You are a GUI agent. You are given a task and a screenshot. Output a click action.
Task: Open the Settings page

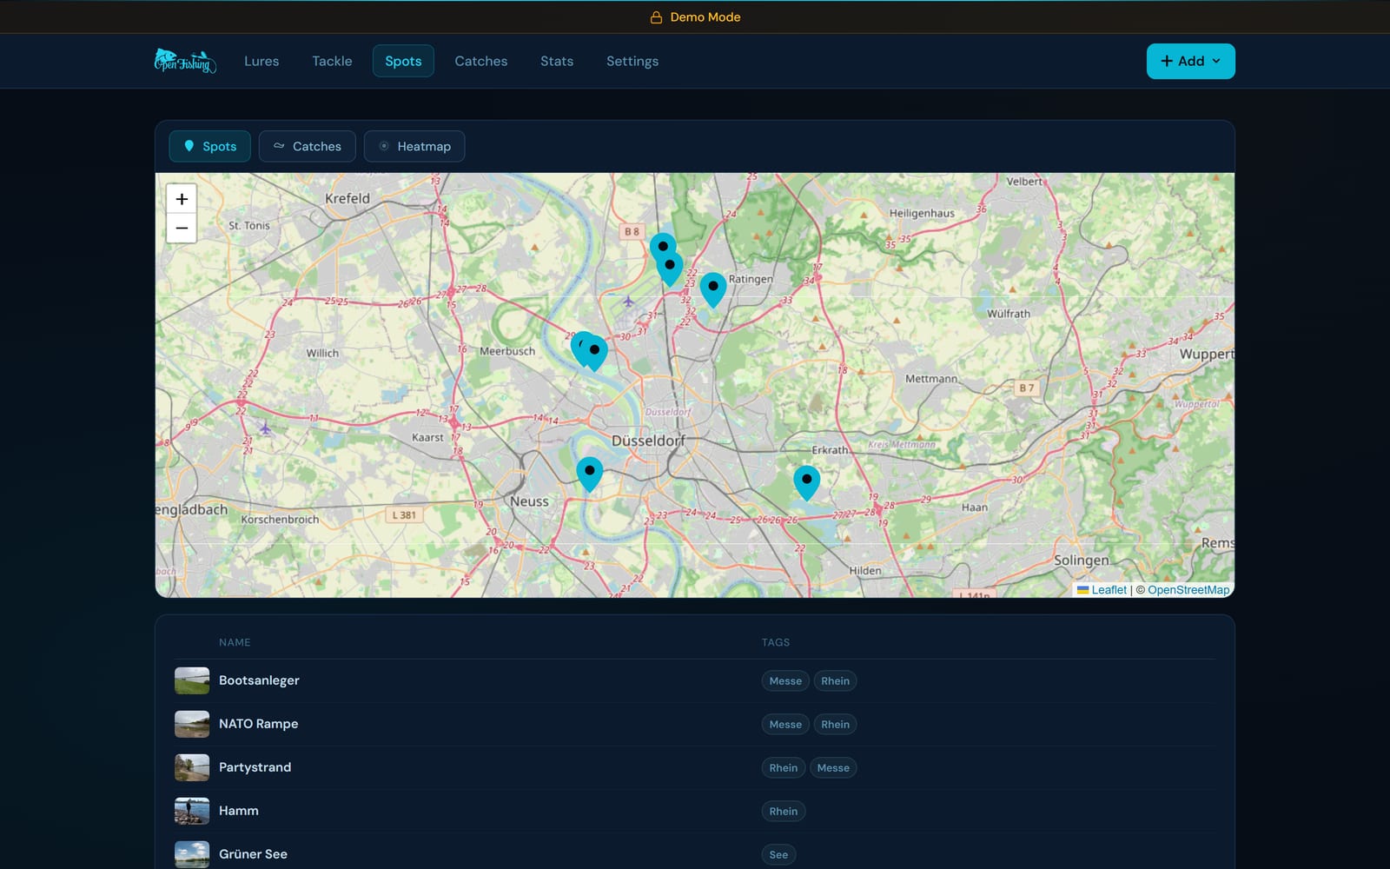click(x=632, y=61)
